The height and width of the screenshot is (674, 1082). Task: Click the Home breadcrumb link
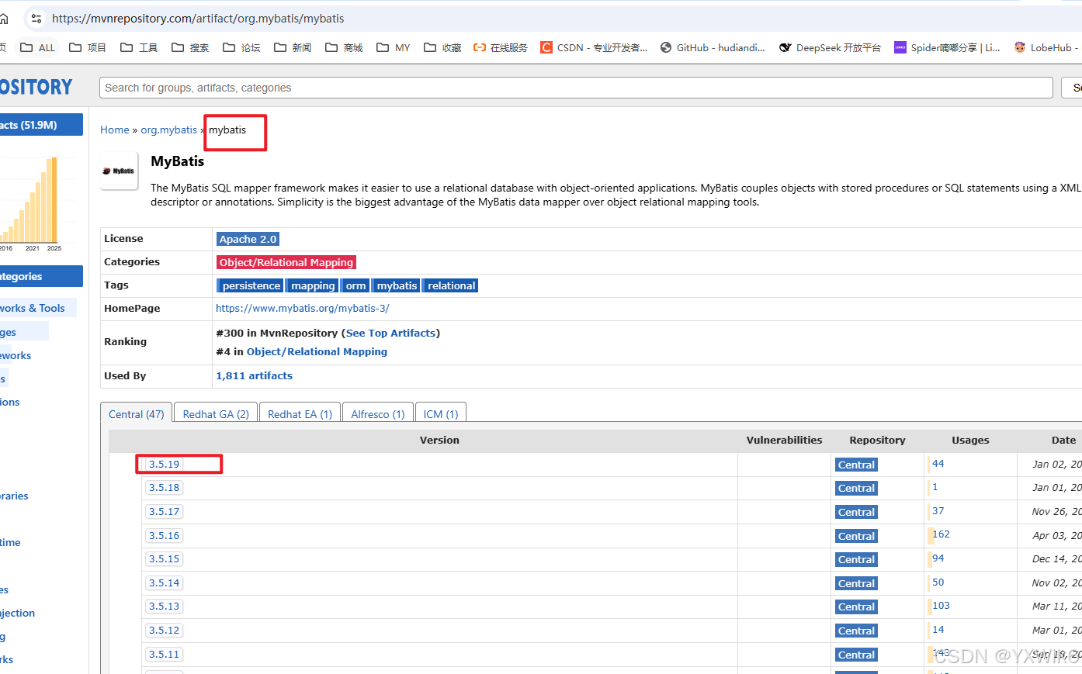pyautogui.click(x=115, y=130)
